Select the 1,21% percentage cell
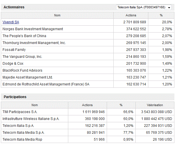The height and width of the screenshot is (147, 177). (167, 77)
